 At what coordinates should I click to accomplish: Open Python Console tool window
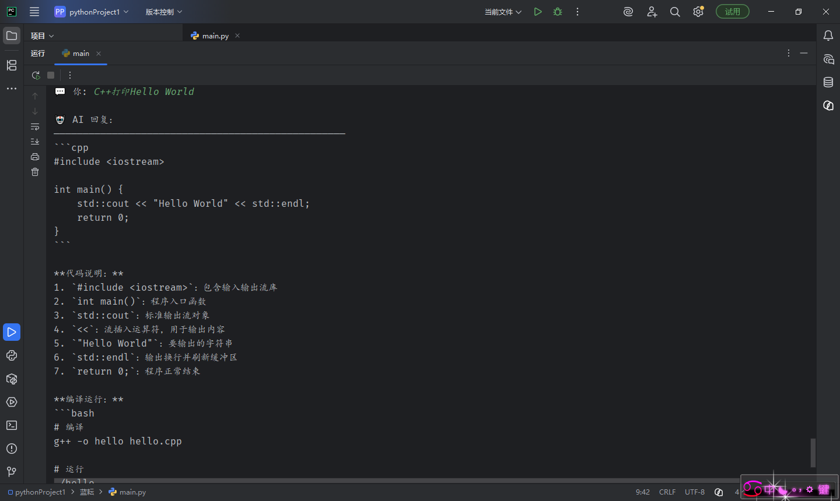click(12, 355)
